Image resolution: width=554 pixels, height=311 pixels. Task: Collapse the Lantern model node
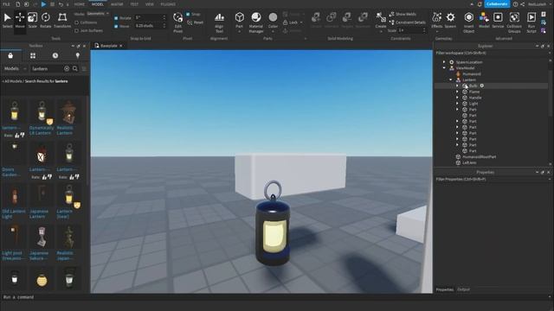click(451, 80)
